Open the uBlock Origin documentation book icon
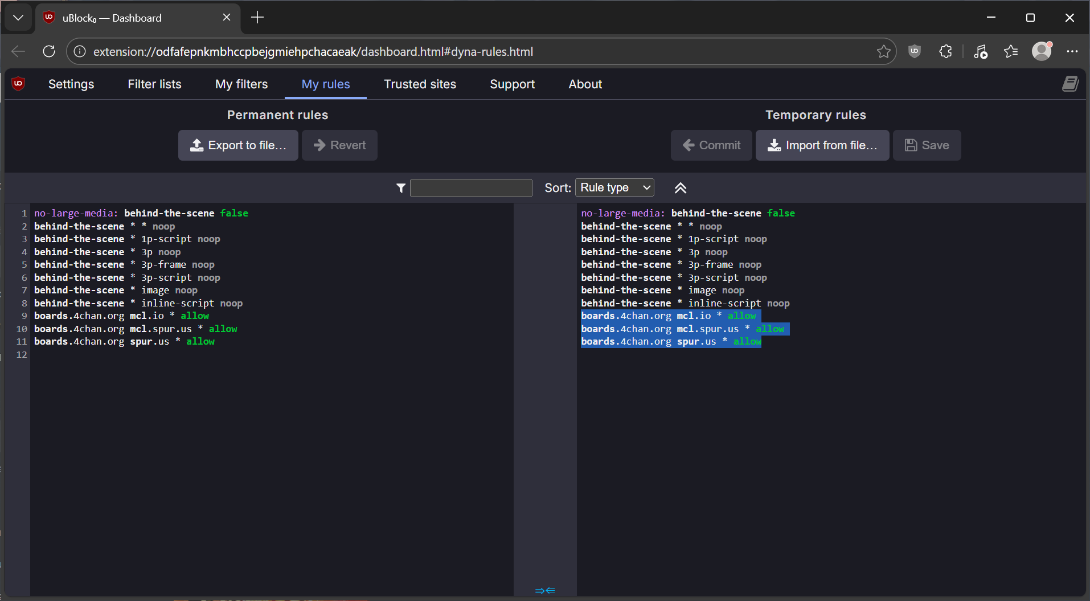 (x=1070, y=84)
